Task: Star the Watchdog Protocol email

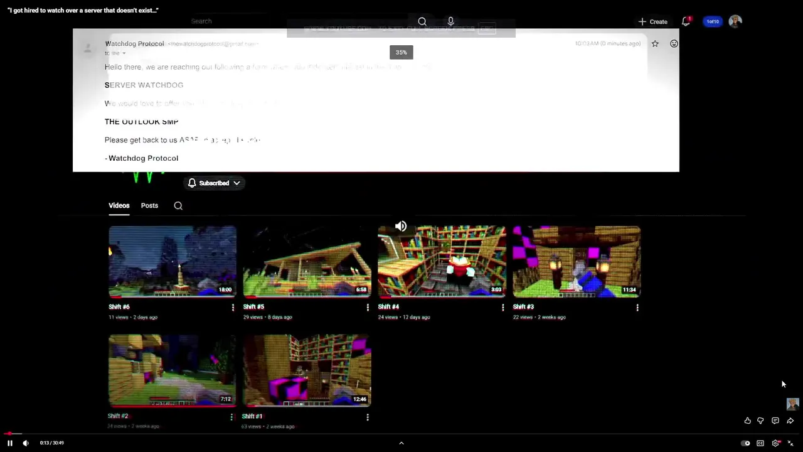Action: pos(655,43)
